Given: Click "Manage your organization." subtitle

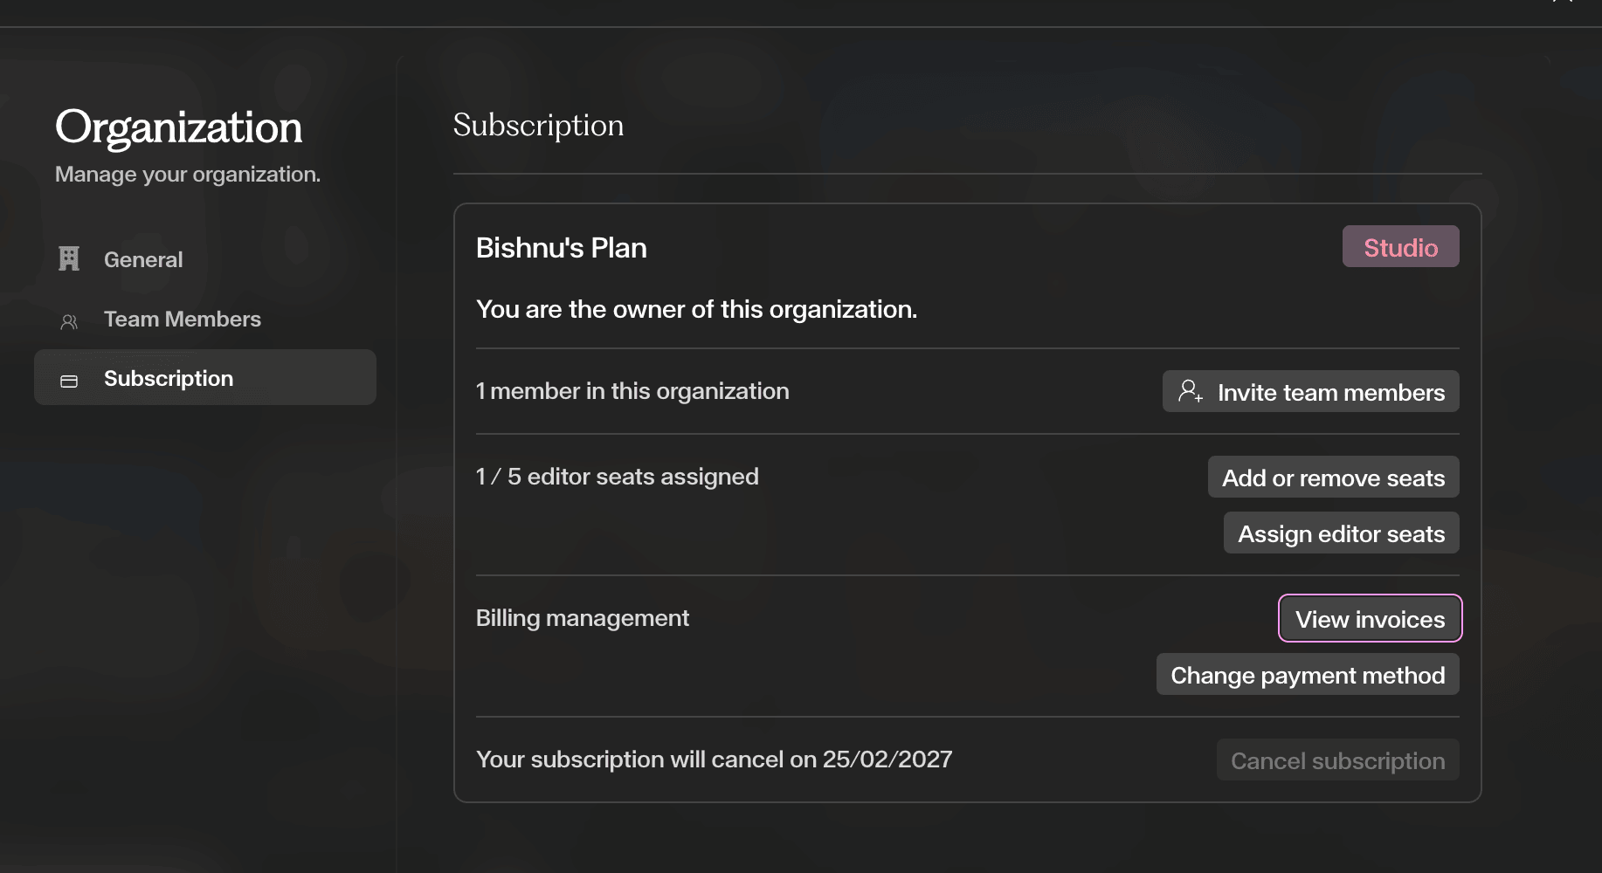Looking at the screenshot, I should pyautogui.click(x=187, y=175).
